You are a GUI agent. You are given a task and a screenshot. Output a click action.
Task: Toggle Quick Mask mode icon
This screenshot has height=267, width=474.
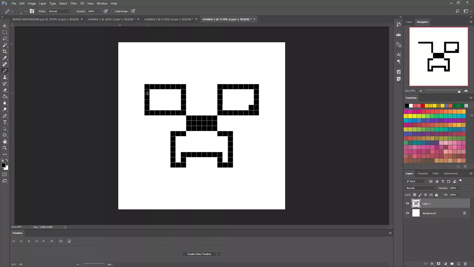[x=5, y=174]
